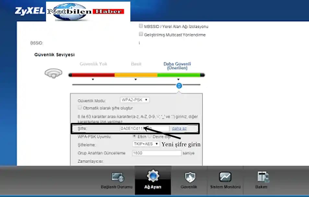This screenshot has height=197, width=309.
Task: Click the blue security level slider handle
Action: [179, 85]
